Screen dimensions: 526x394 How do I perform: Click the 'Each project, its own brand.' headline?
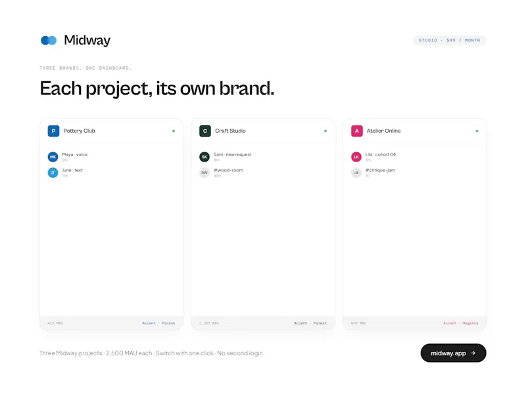(157, 88)
